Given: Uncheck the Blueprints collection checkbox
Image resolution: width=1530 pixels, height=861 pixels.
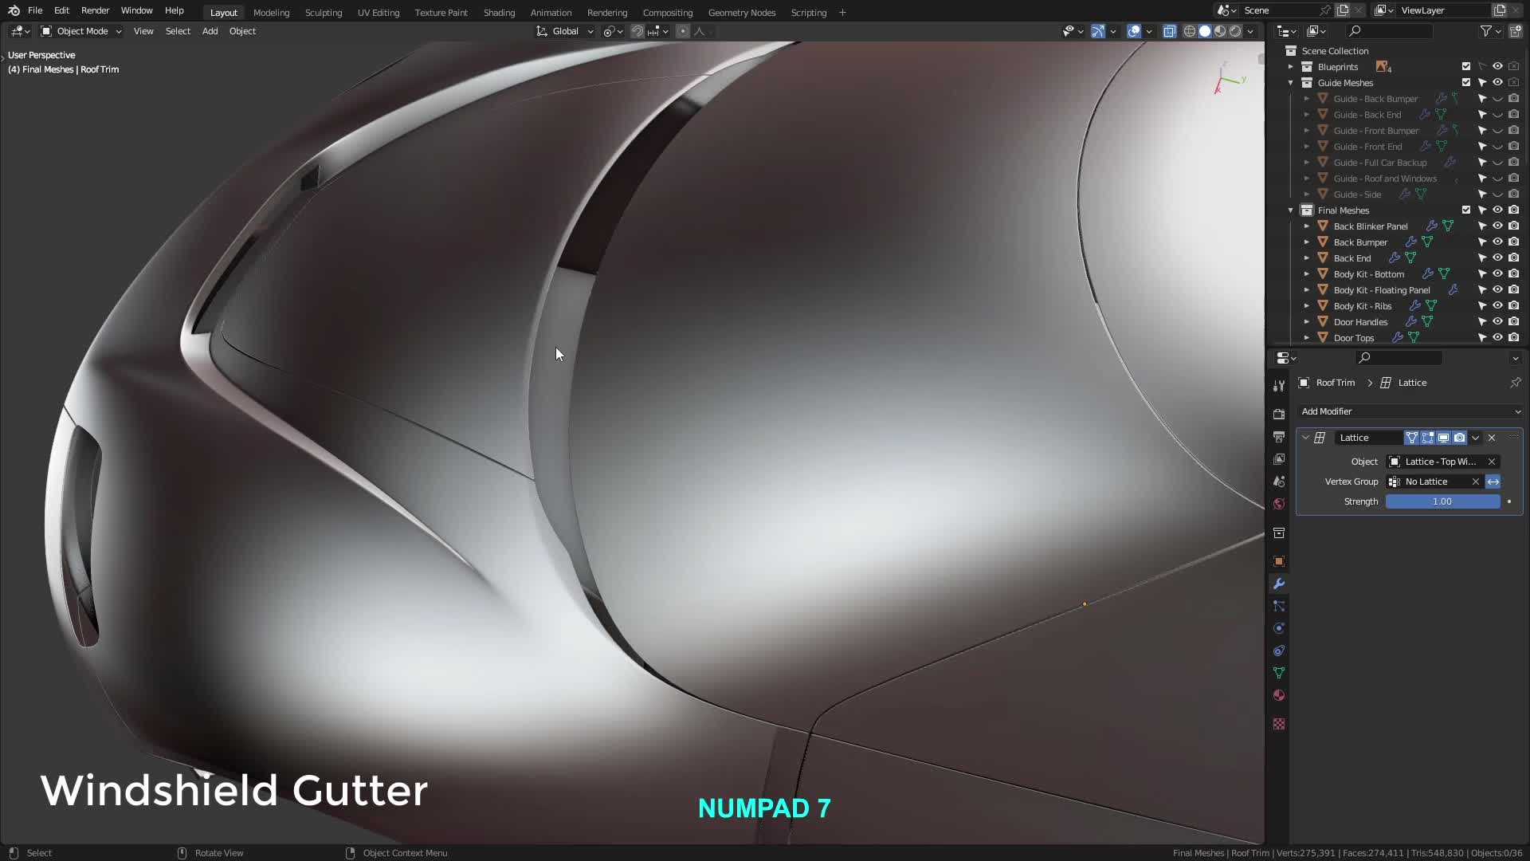Looking at the screenshot, I should pyautogui.click(x=1466, y=67).
